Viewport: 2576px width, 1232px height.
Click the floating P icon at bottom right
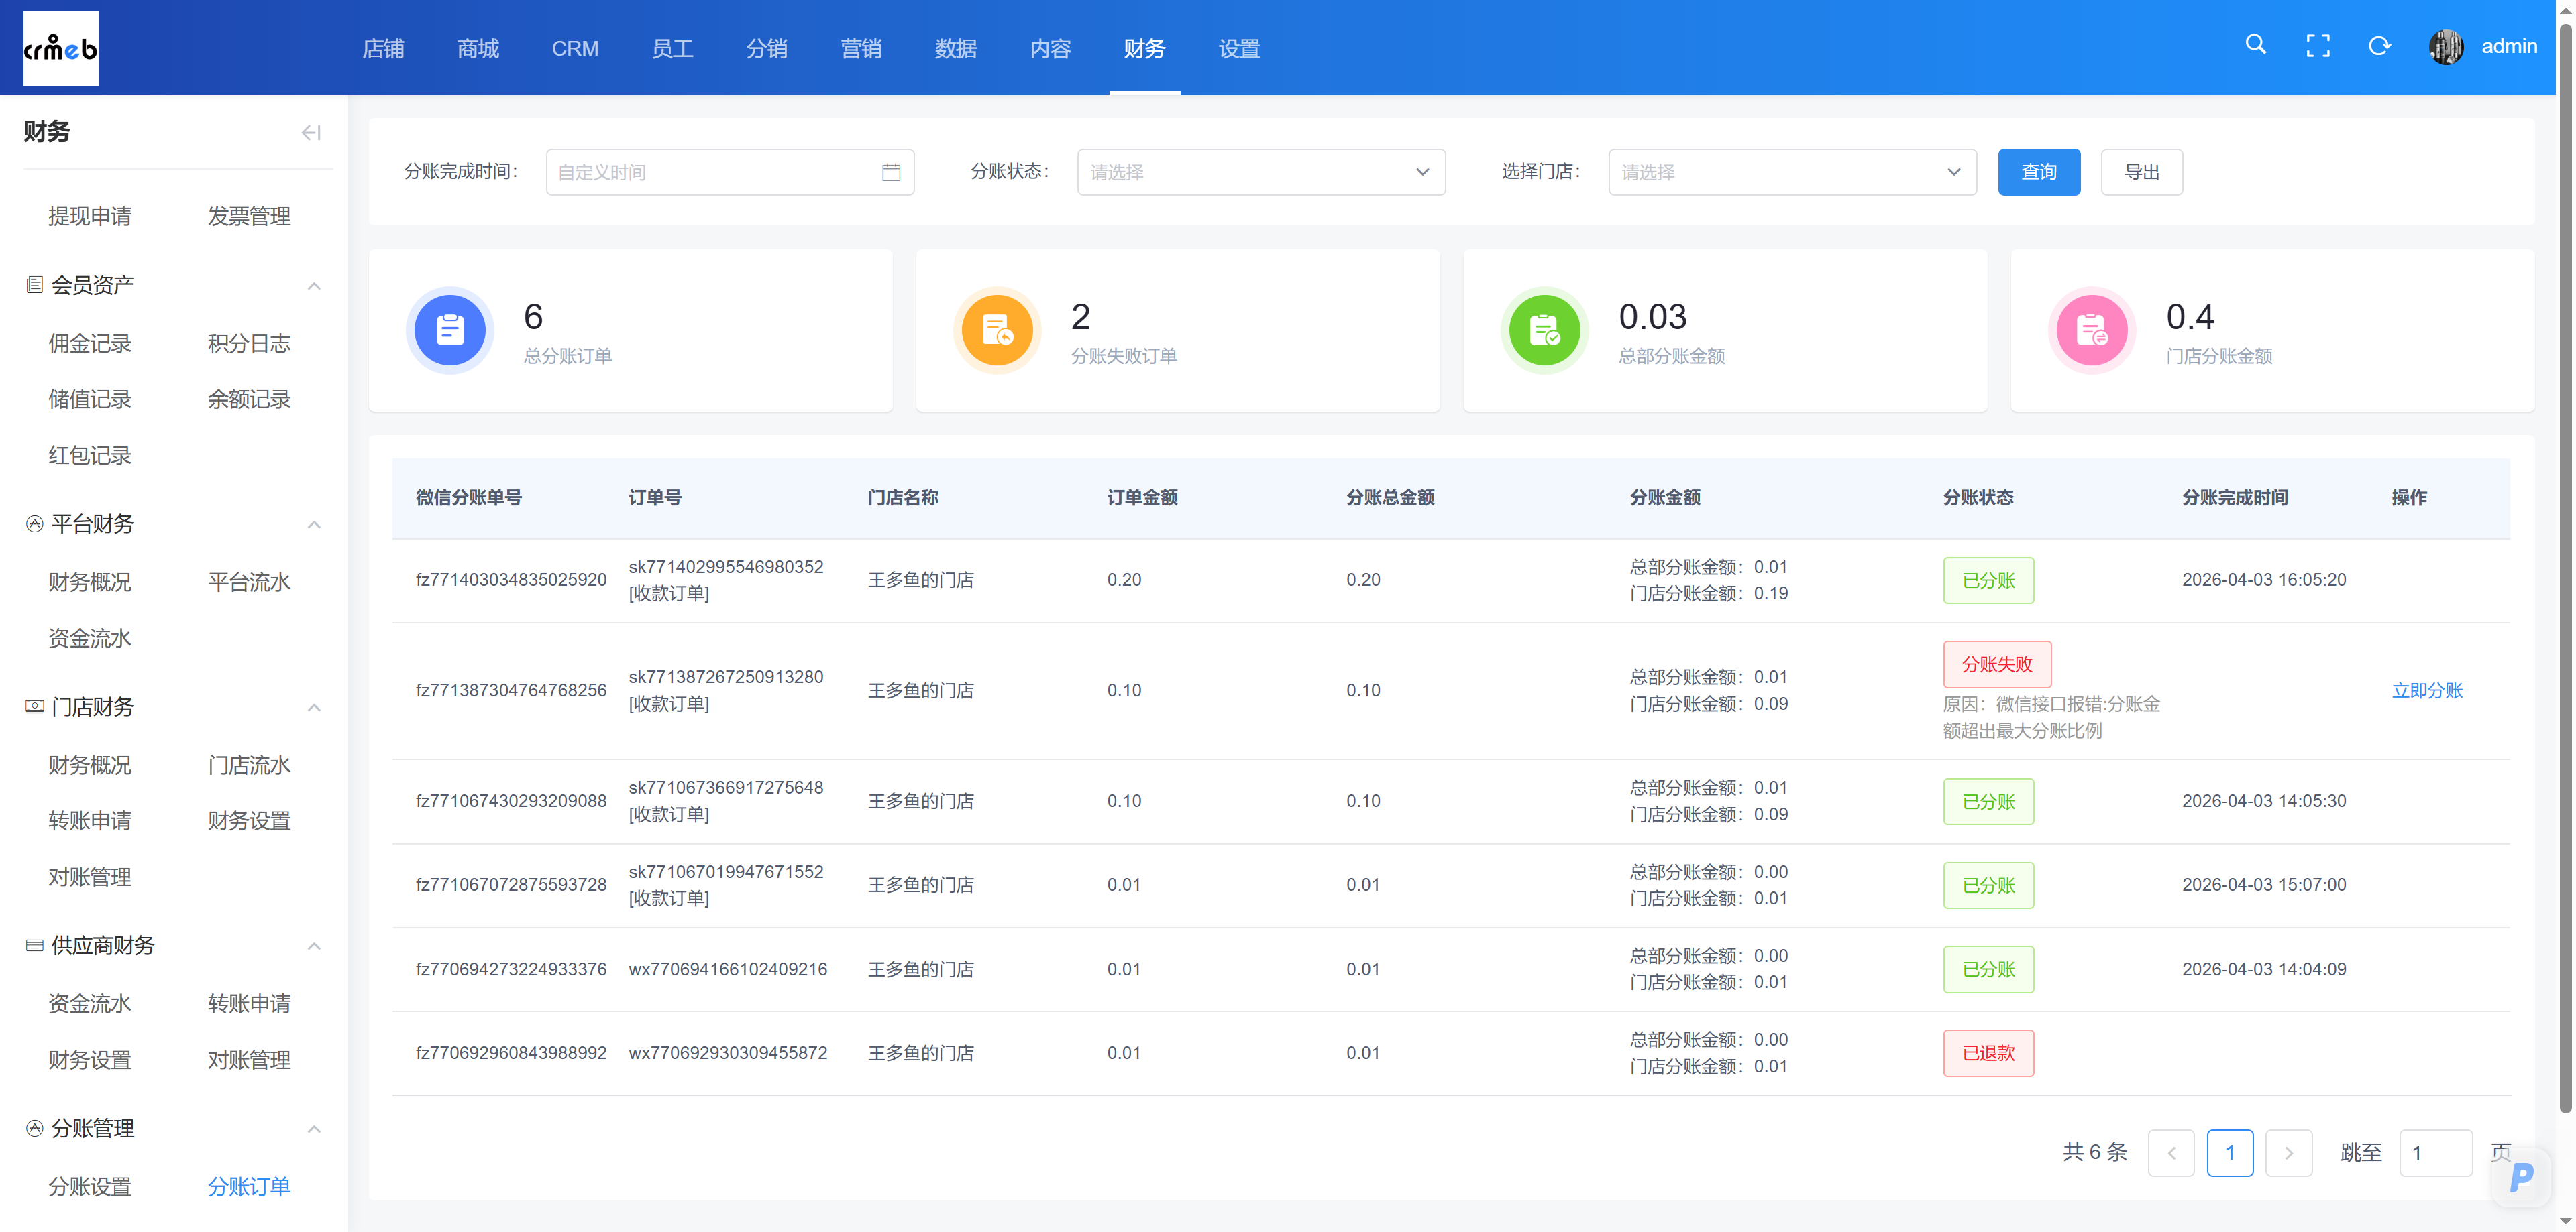[x=2521, y=1176]
